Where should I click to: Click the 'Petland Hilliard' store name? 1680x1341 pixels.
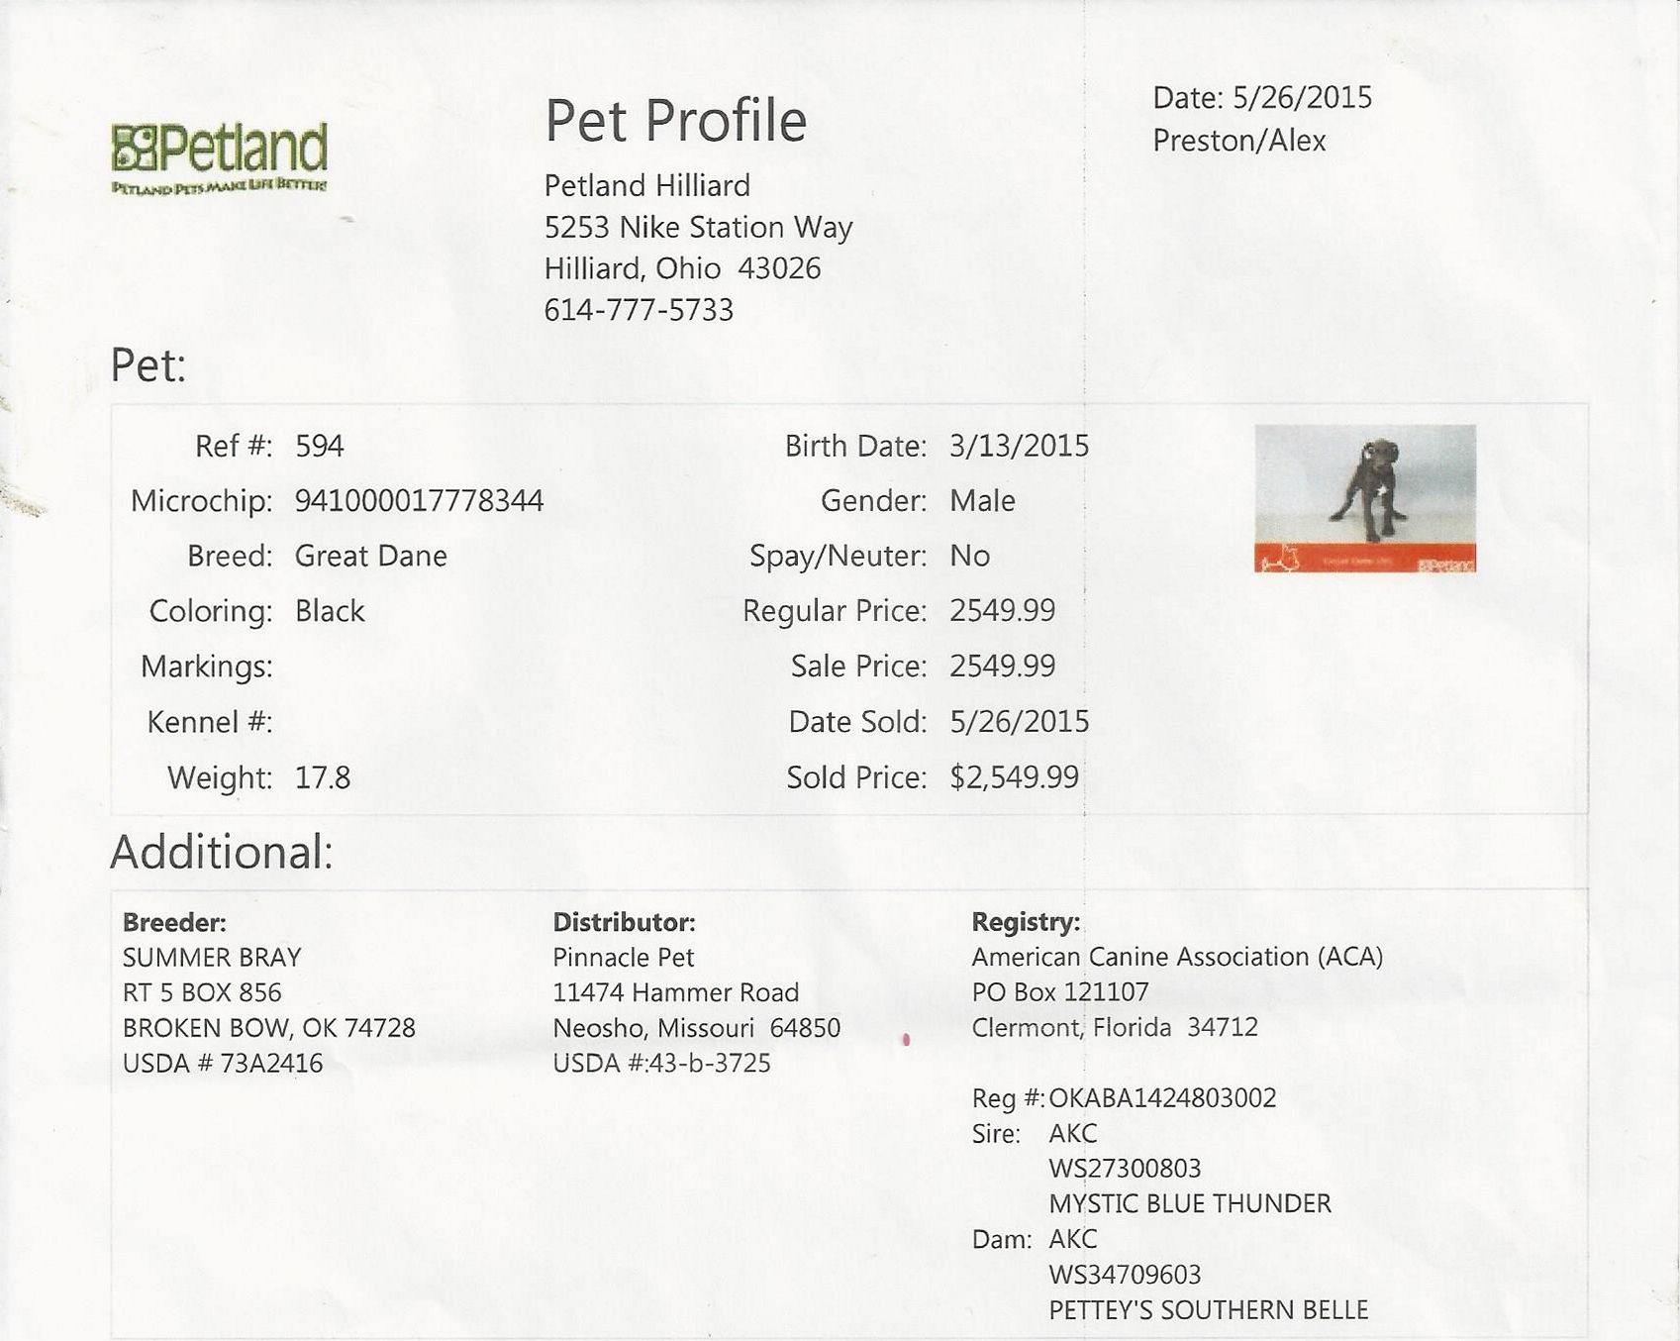tap(647, 185)
